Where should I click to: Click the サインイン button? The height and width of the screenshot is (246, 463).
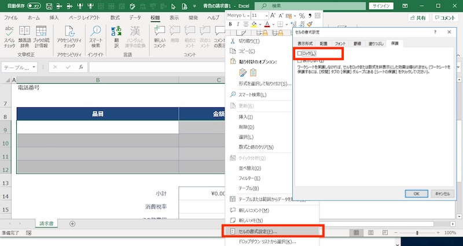381,6
